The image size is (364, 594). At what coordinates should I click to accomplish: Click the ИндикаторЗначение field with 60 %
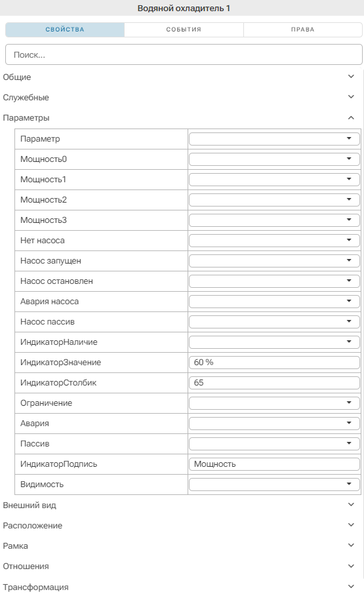point(274,363)
